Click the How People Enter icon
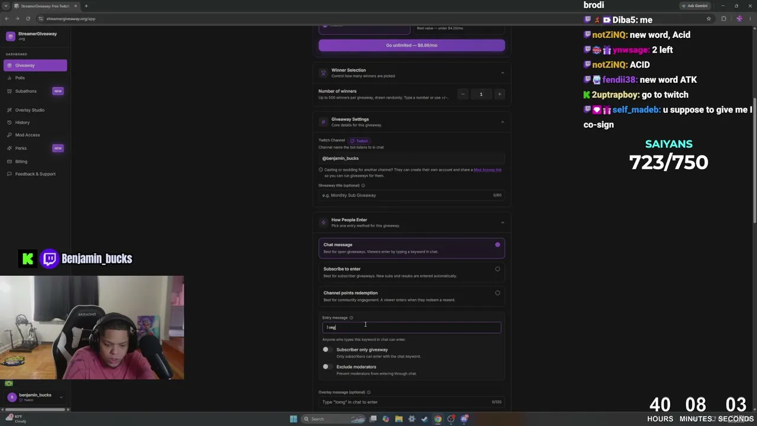Image resolution: width=757 pixels, height=426 pixels. [323, 222]
